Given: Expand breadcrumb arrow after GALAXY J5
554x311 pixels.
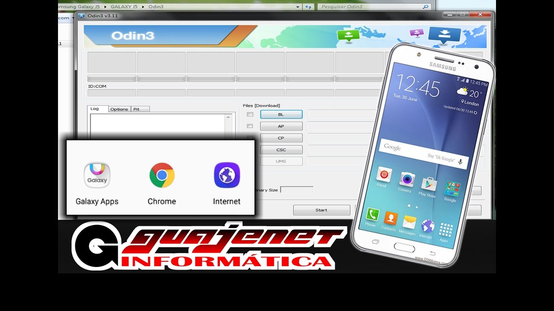Looking at the screenshot, I should coord(143,7).
